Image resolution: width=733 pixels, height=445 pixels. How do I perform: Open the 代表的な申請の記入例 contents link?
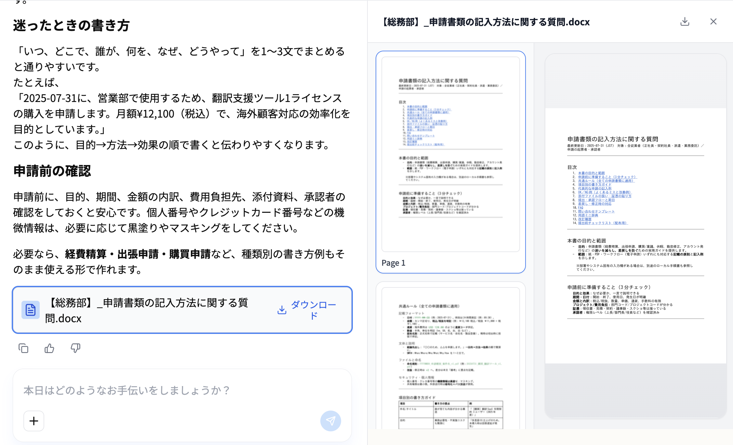click(594, 188)
